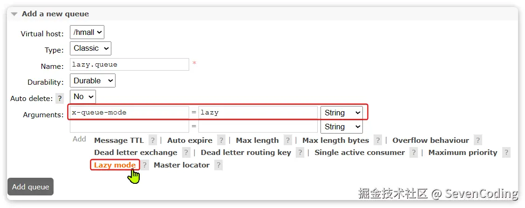Click the Maximum priority argument link
Viewport: 525px width, 208px height.
pyautogui.click(x=463, y=153)
